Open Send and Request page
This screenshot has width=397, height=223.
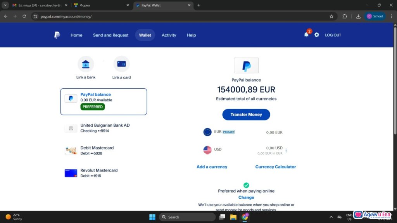pos(110,35)
